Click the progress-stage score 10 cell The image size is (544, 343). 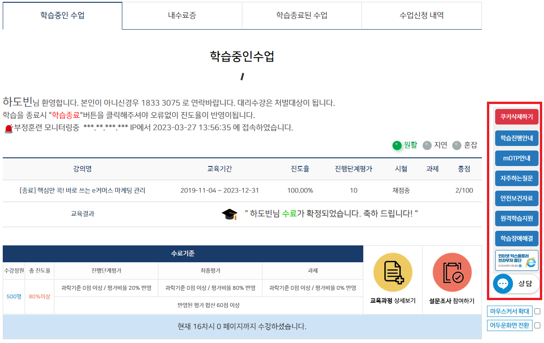tap(354, 190)
